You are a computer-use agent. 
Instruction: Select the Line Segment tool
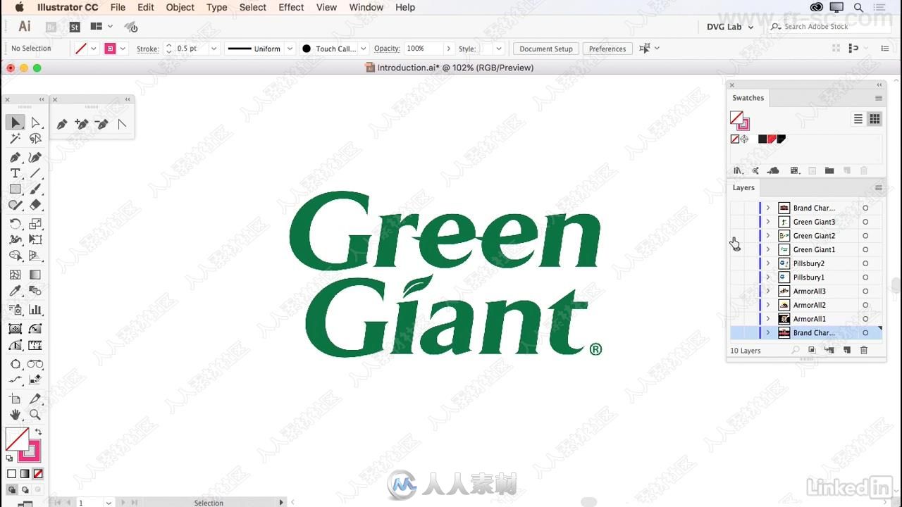point(35,173)
